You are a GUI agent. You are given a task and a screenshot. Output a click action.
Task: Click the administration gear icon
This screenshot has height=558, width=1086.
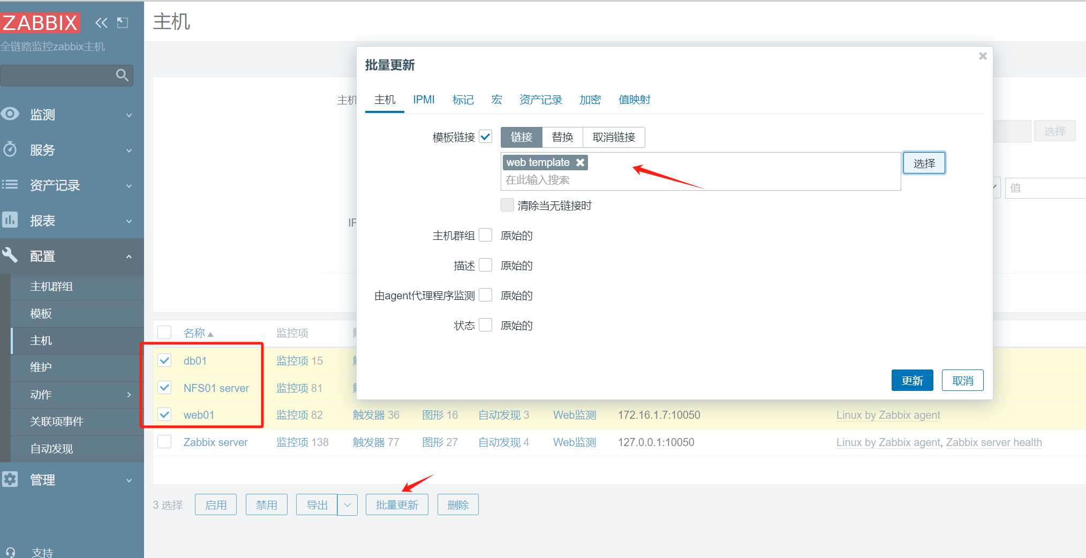click(x=10, y=479)
